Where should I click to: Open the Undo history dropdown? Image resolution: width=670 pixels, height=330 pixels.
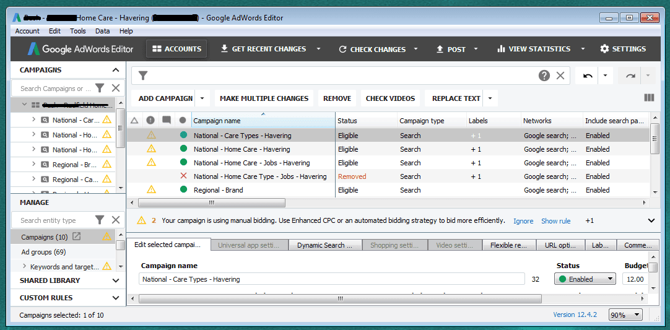coord(605,76)
